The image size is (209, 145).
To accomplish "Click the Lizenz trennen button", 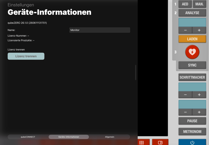I will [x=26, y=56].
